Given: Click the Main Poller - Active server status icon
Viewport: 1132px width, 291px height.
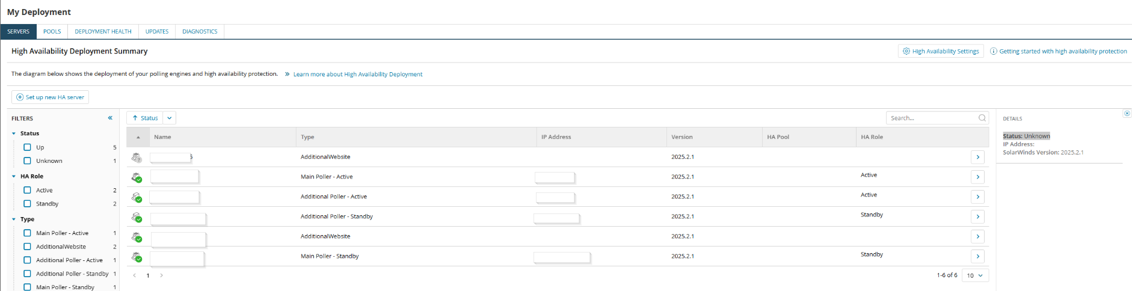Looking at the screenshot, I should pyautogui.click(x=137, y=177).
